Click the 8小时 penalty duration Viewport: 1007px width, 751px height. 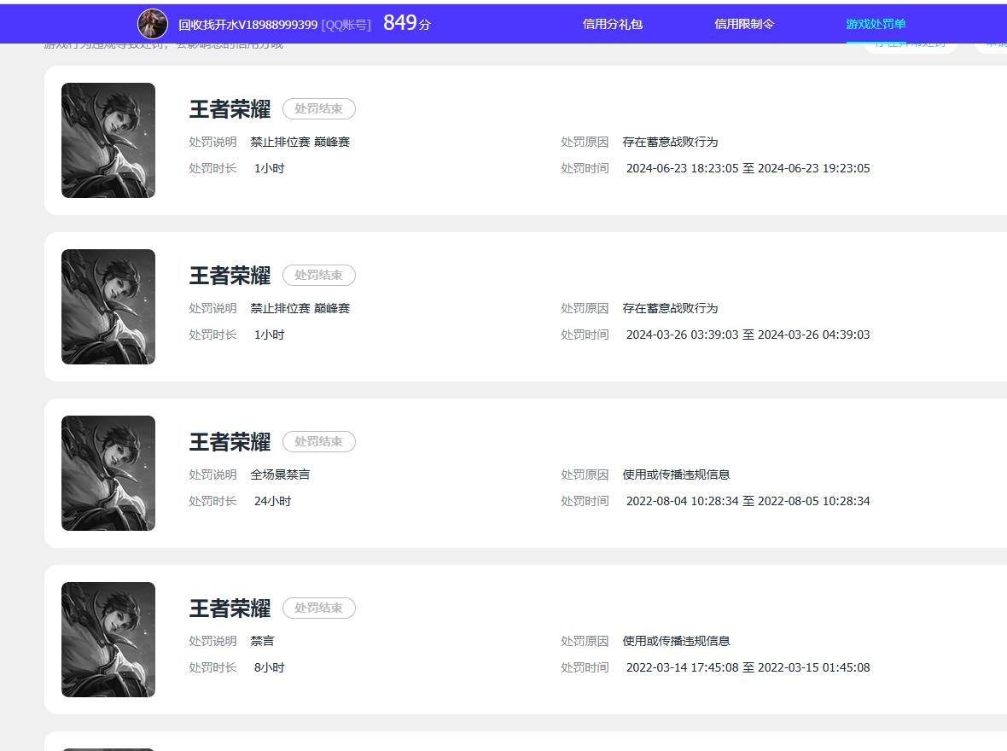pyautogui.click(x=269, y=667)
